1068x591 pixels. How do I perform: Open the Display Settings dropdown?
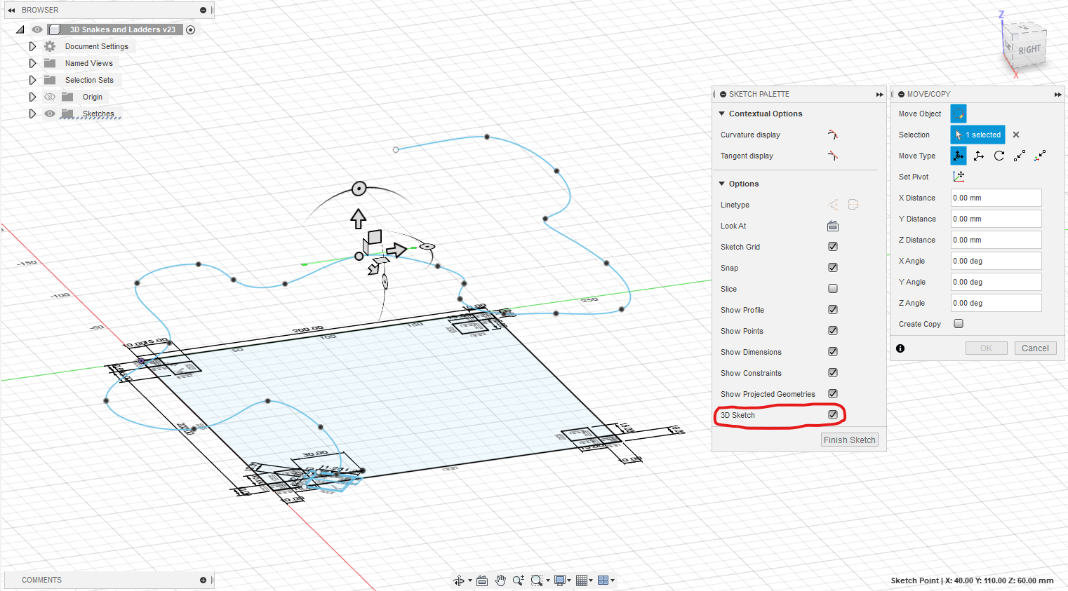click(563, 580)
